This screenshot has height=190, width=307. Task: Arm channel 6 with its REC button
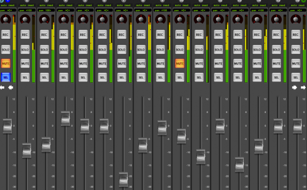[102, 35]
